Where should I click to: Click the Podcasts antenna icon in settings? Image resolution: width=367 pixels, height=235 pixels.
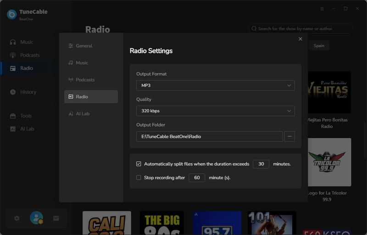pos(71,80)
